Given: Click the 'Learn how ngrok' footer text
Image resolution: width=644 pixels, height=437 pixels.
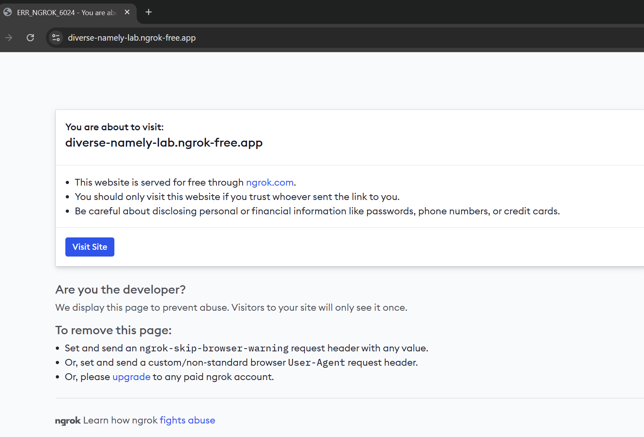Looking at the screenshot, I should (x=120, y=420).
